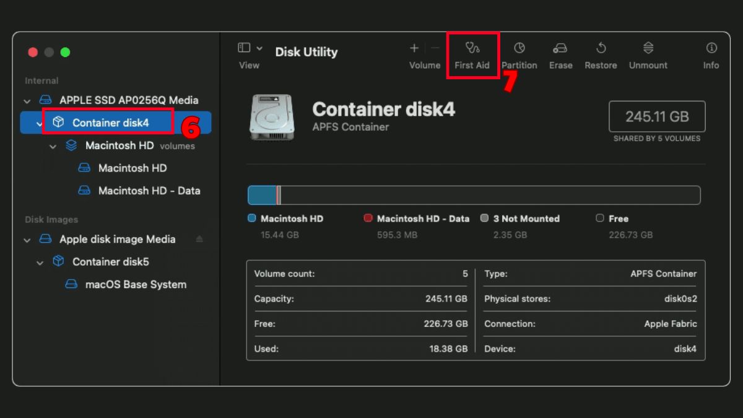Add a volume with plus icon

[414, 48]
